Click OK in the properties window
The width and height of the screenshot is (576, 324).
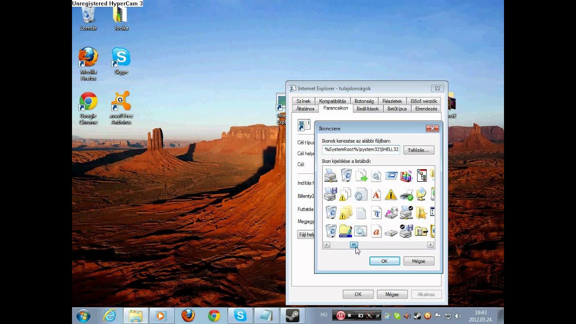[x=358, y=294]
